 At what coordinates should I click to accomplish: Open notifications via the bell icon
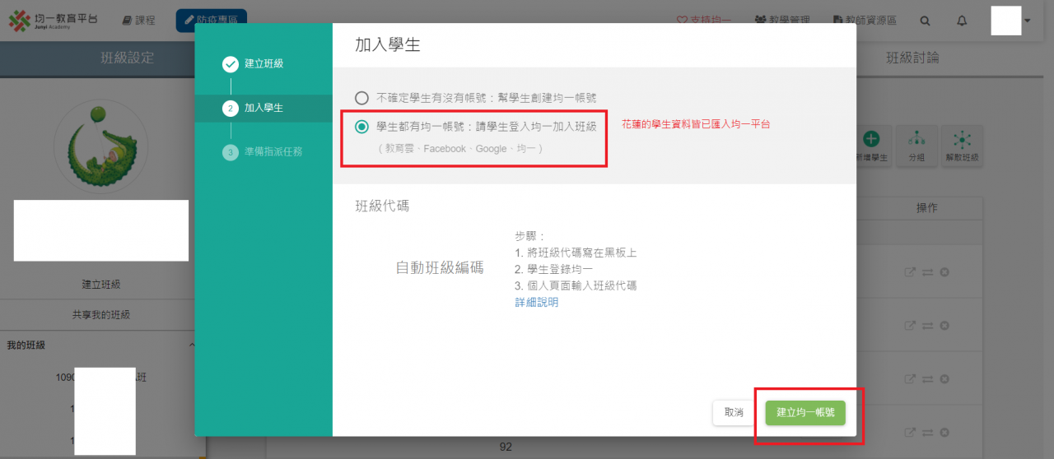[x=962, y=21]
